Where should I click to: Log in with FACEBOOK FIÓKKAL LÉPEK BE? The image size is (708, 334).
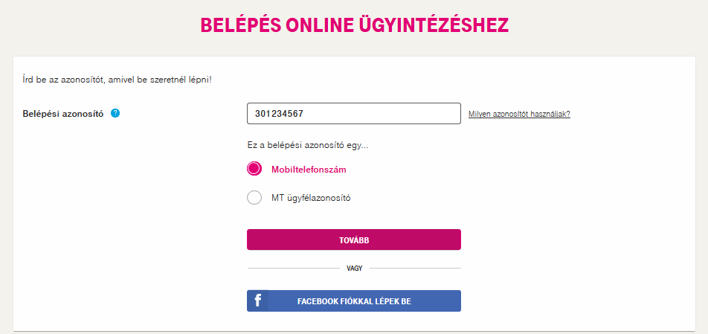coord(354,301)
